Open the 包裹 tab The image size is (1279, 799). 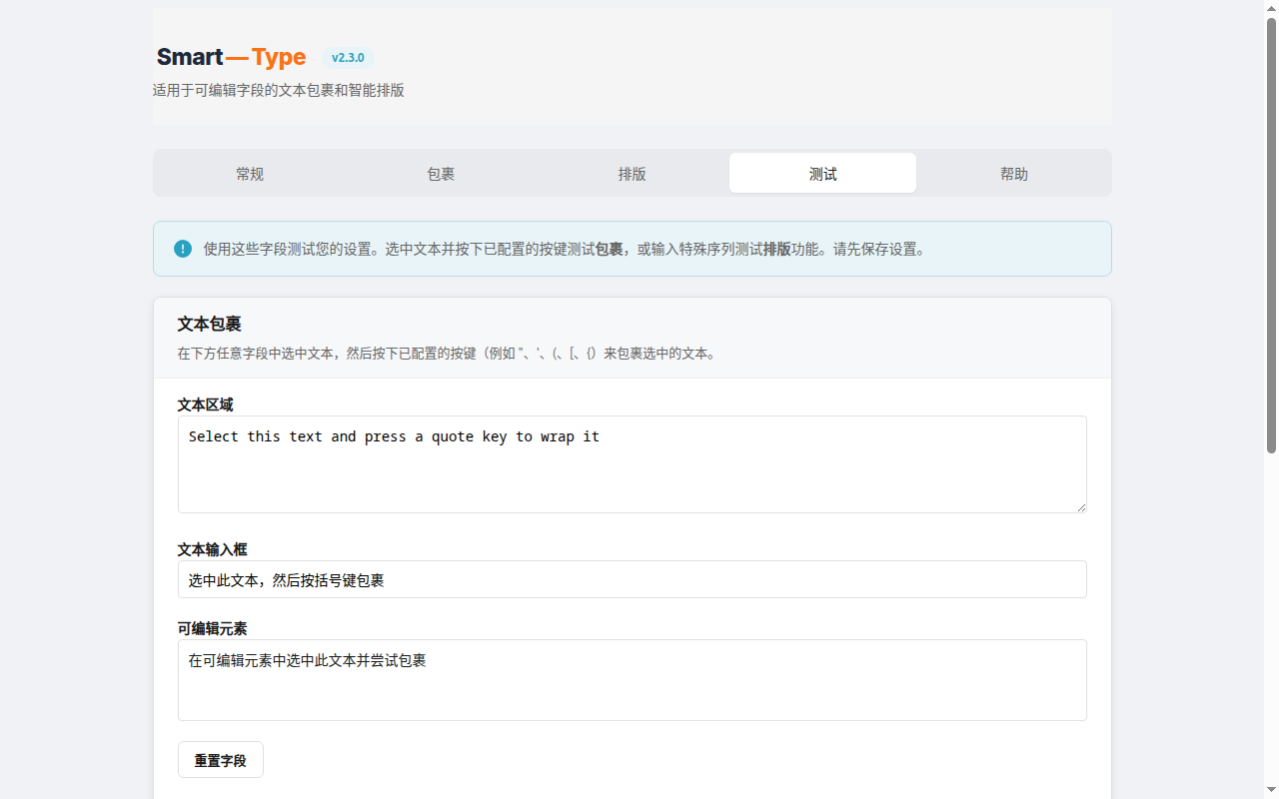tap(441, 174)
